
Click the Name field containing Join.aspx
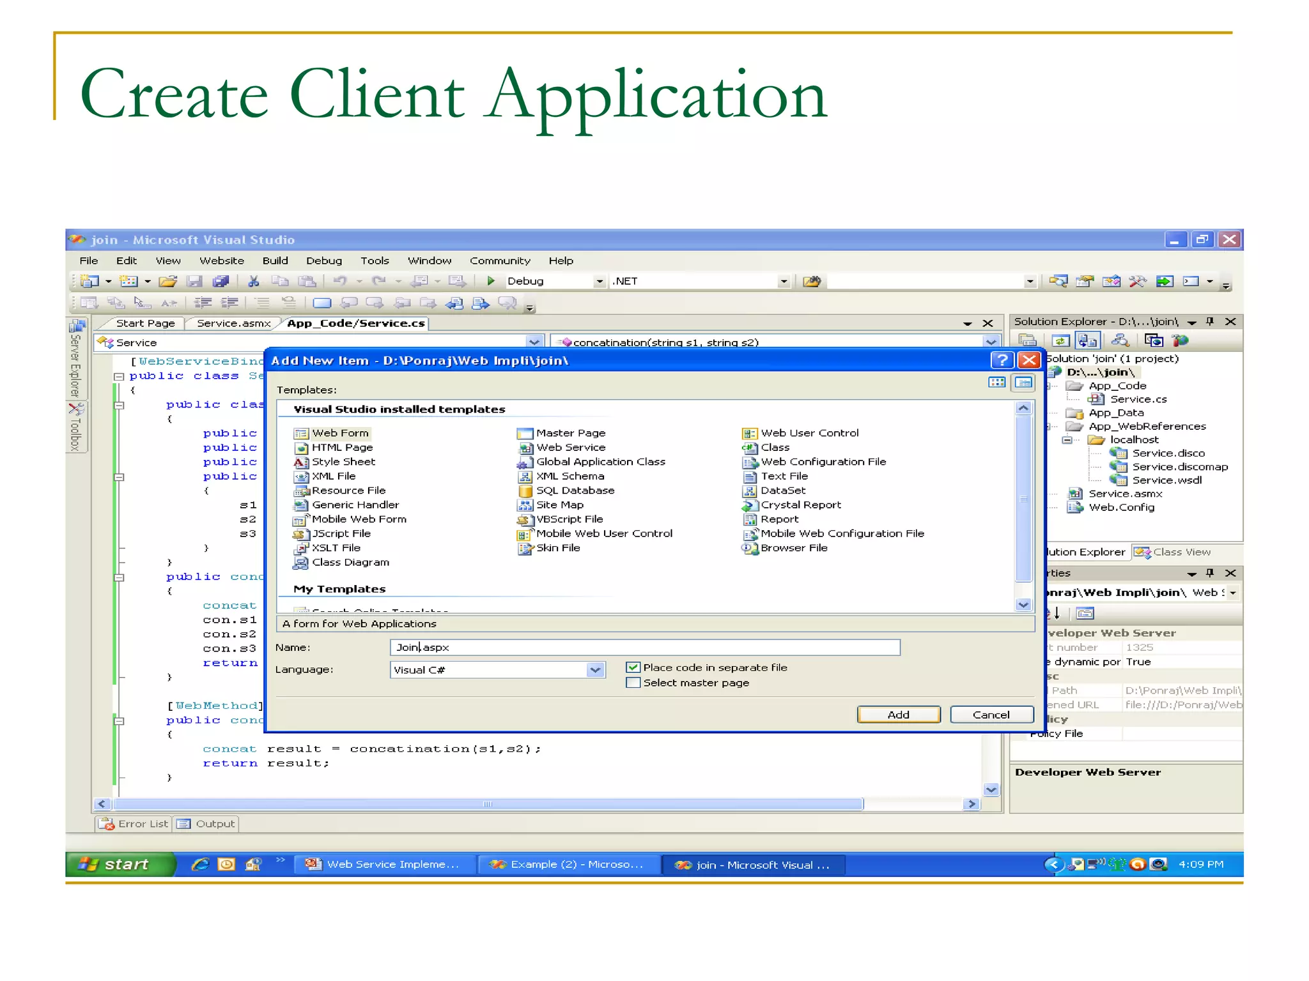pyautogui.click(x=645, y=648)
